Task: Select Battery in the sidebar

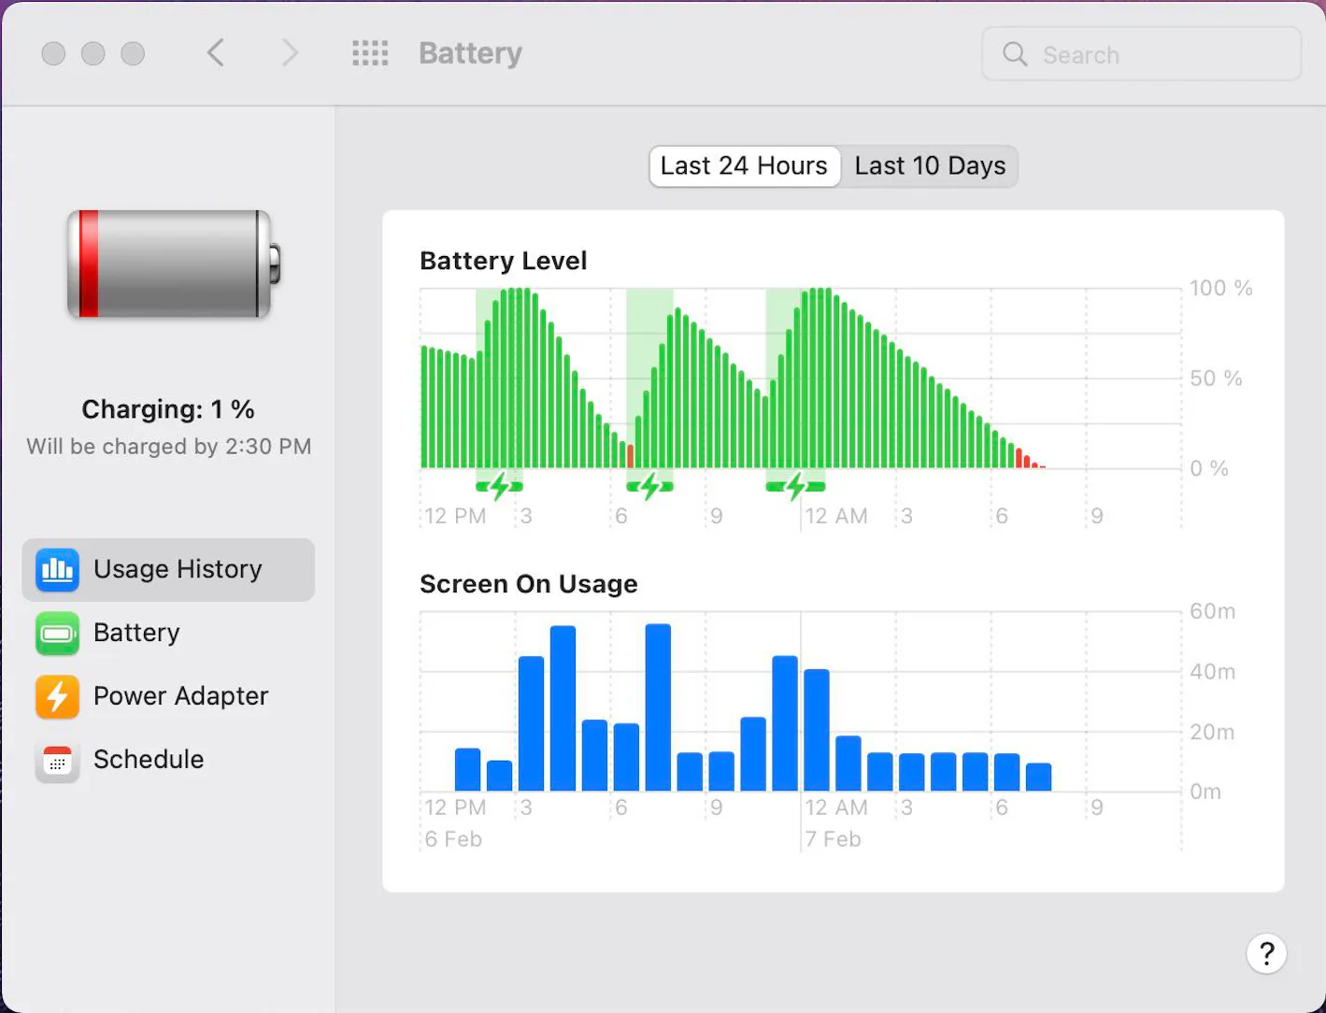Action: (x=168, y=634)
